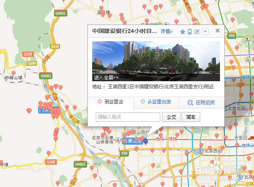Click the 妙峰山镇 town label
This screenshot has width=254, height=187.
(13, 78)
